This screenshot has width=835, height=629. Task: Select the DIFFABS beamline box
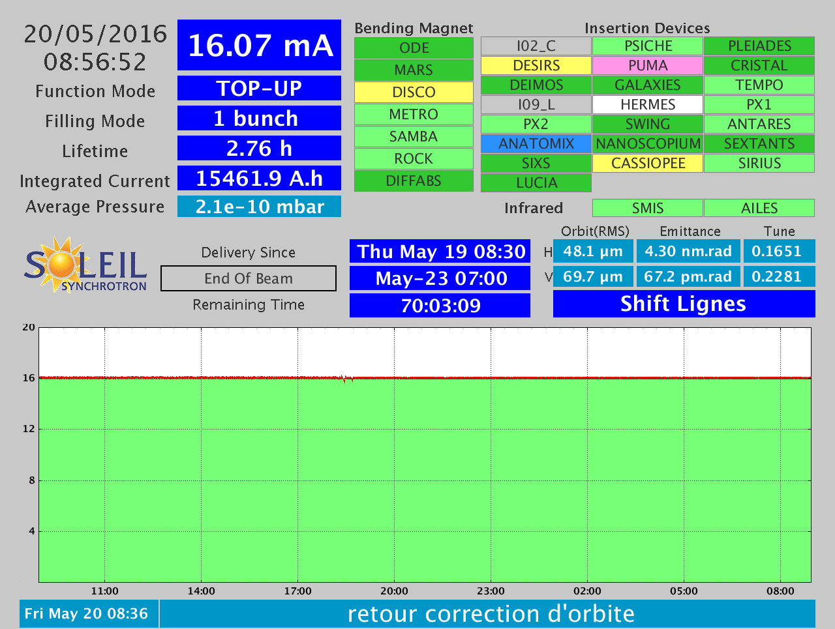(x=414, y=181)
